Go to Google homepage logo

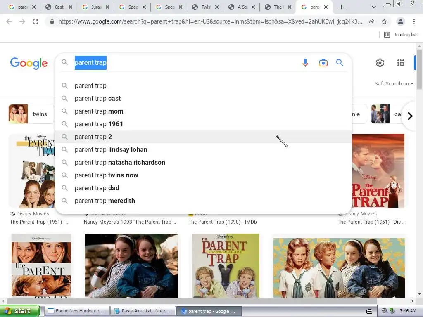[x=29, y=63]
